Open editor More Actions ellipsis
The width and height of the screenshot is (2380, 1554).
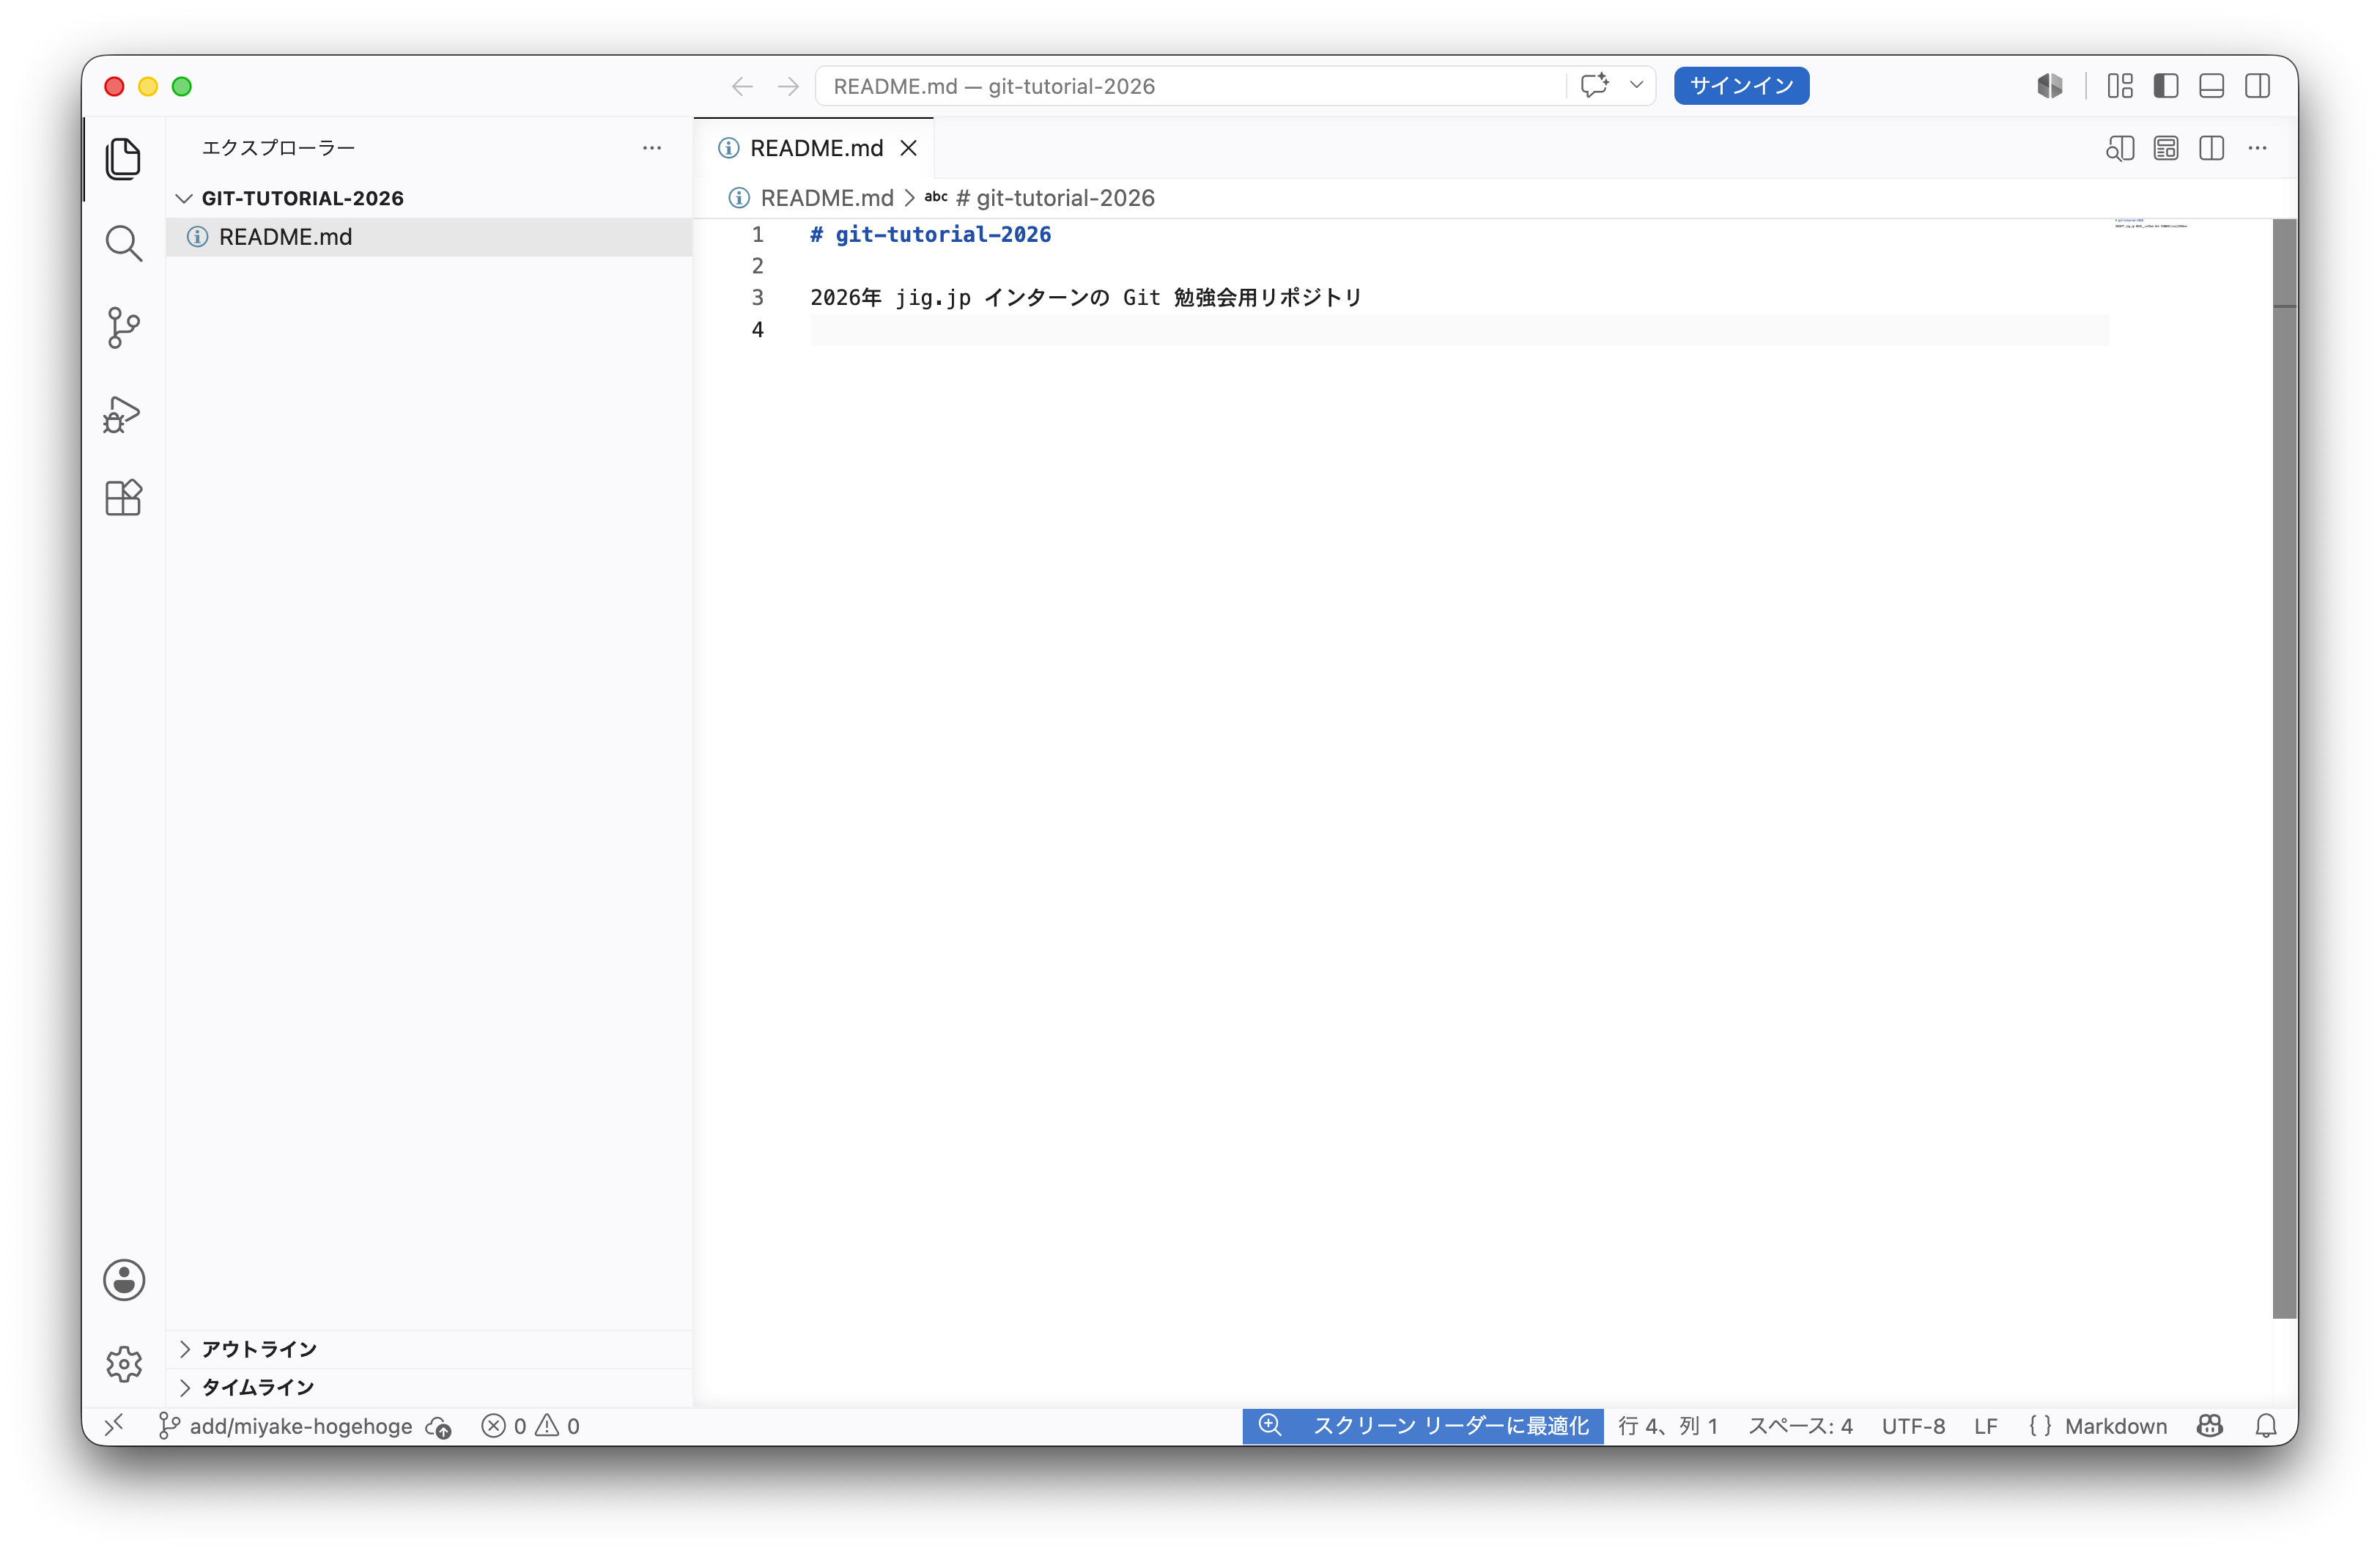point(2258,148)
